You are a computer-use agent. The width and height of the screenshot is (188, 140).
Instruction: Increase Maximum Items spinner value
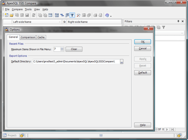62,48
